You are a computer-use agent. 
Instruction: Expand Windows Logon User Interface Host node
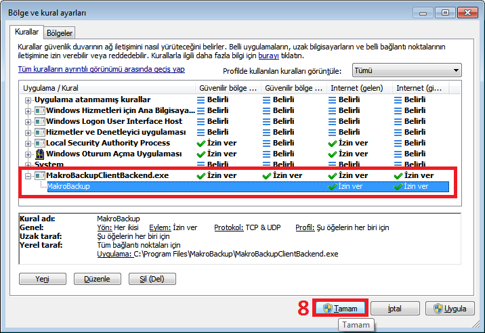pyautogui.click(x=28, y=122)
